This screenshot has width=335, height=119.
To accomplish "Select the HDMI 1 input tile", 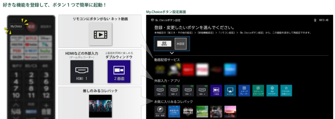I will [160, 91].
